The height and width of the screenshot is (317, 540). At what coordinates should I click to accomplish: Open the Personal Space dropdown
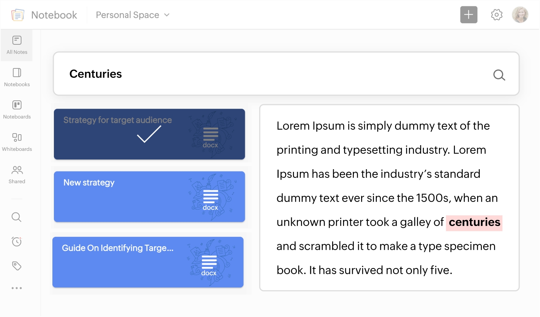pyautogui.click(x=133, y=15)
